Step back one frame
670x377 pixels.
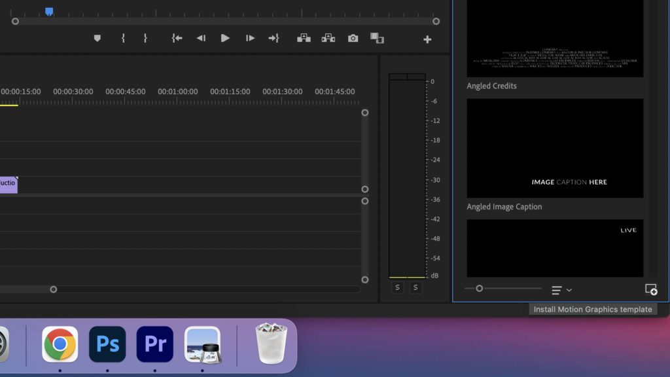pos(201,39)
